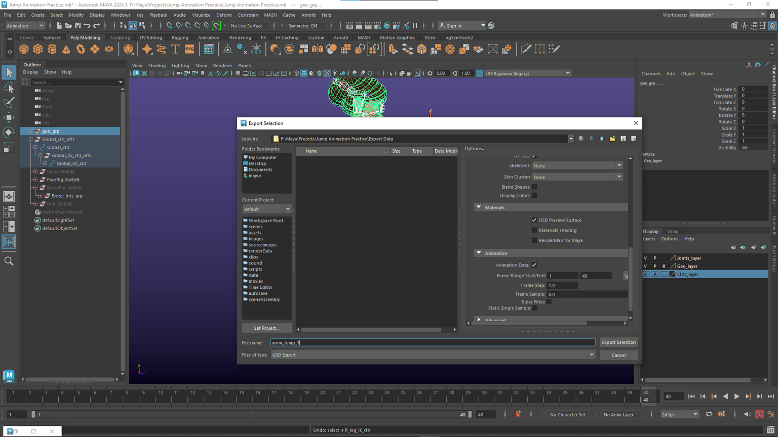778x437 pixels.
Task: Check MaterialX shading option
Action: point(534,230)
